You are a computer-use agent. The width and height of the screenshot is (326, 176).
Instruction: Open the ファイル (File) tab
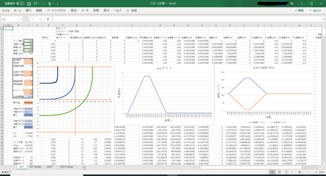6,10
